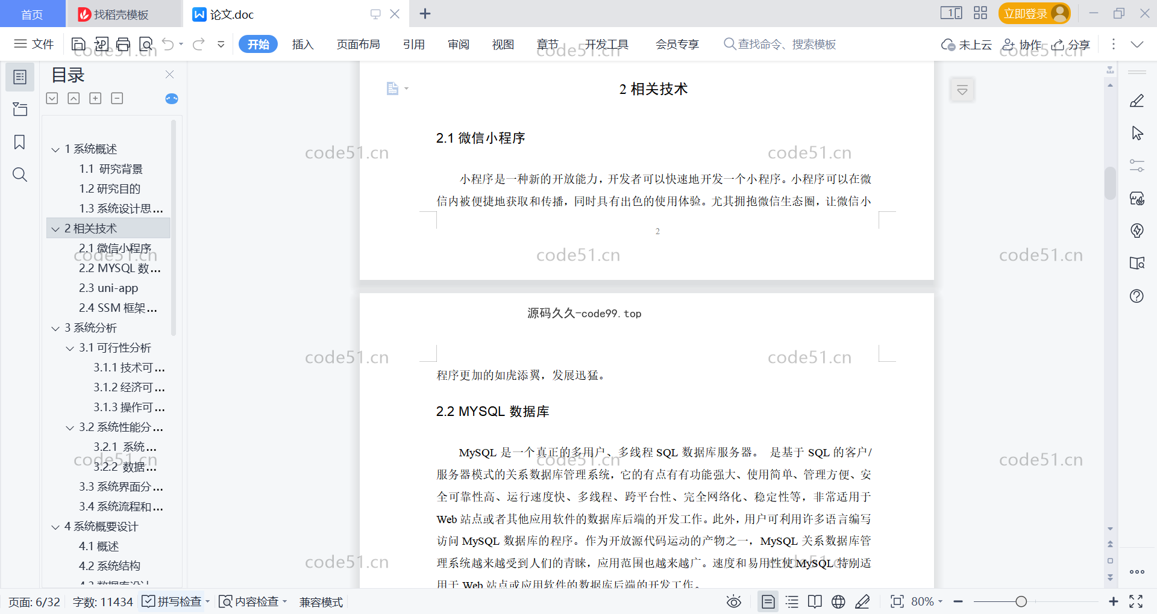Click the document page icon near heading

pyautogui.click(x=392, y=88)
